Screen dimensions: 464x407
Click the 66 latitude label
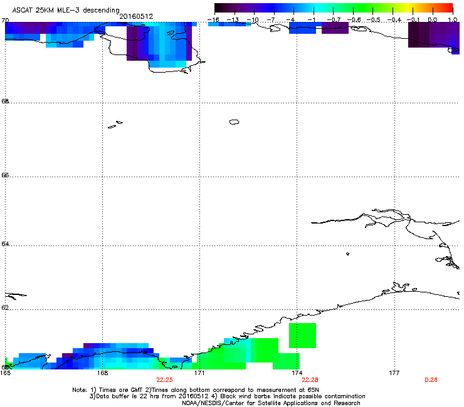(x=5, y=175)
